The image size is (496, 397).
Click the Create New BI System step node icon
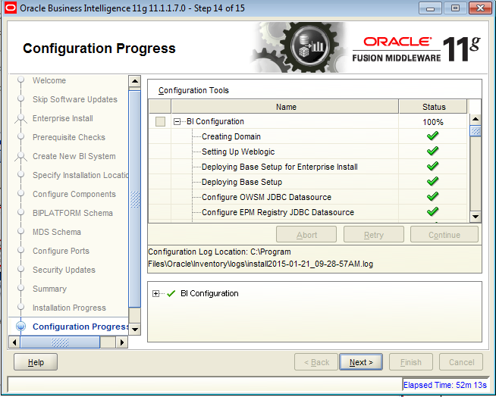coord(21,157)
